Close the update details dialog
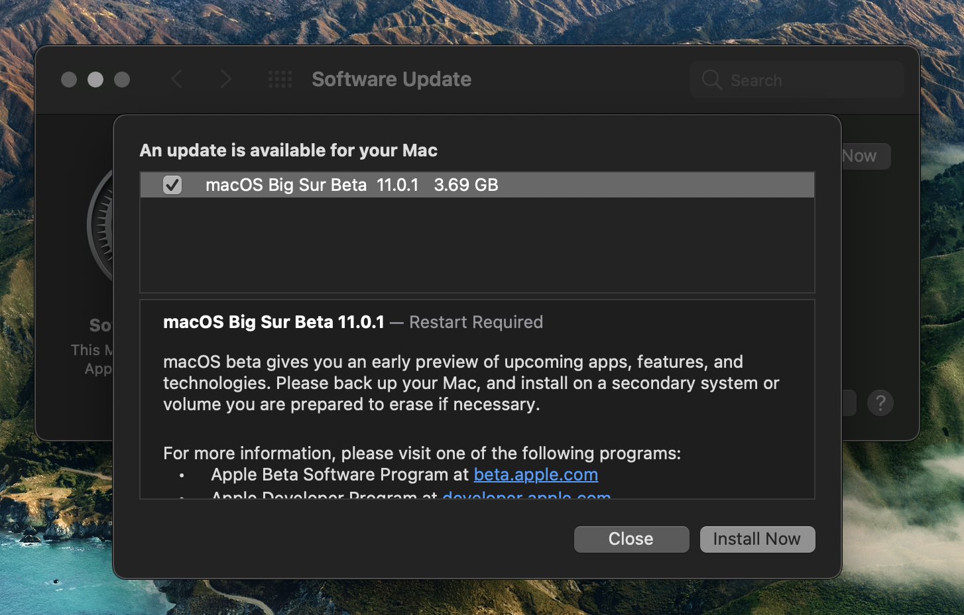964x615 pixels. (631, 539)
